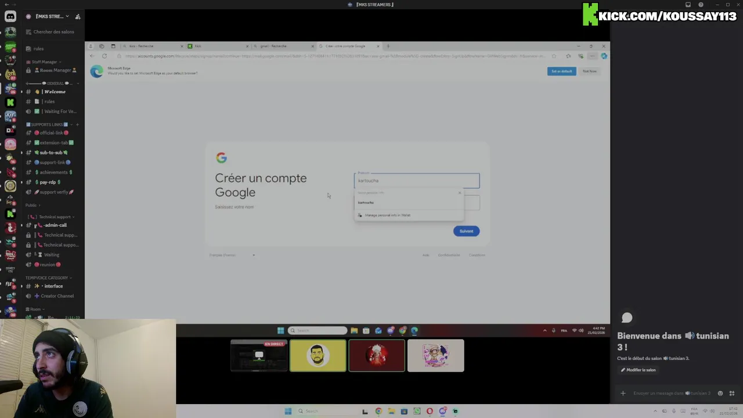Show hidden tray icons chevron on bottom taskbar
743x418 pixels.
[x=655, y=411]
